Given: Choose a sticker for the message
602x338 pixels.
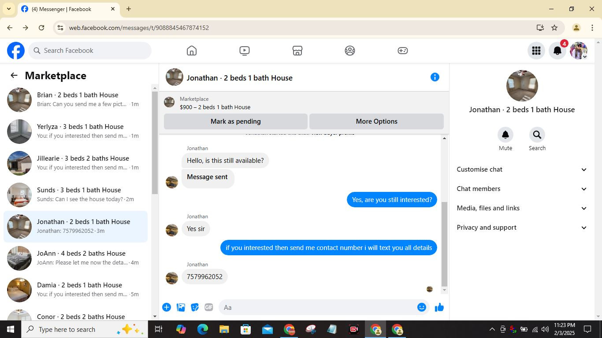Looking at the screenshot, I should pyautogui.click(x=195, y=307).
